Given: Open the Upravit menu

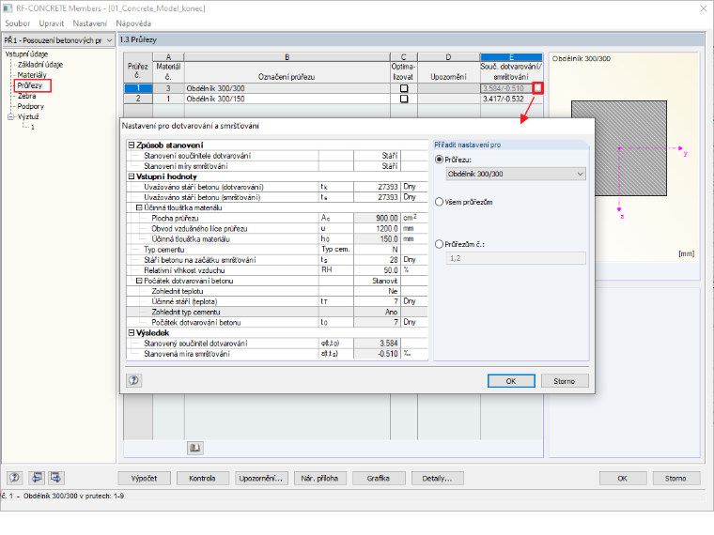Looking at the screenshot, I should coord(51,23).
